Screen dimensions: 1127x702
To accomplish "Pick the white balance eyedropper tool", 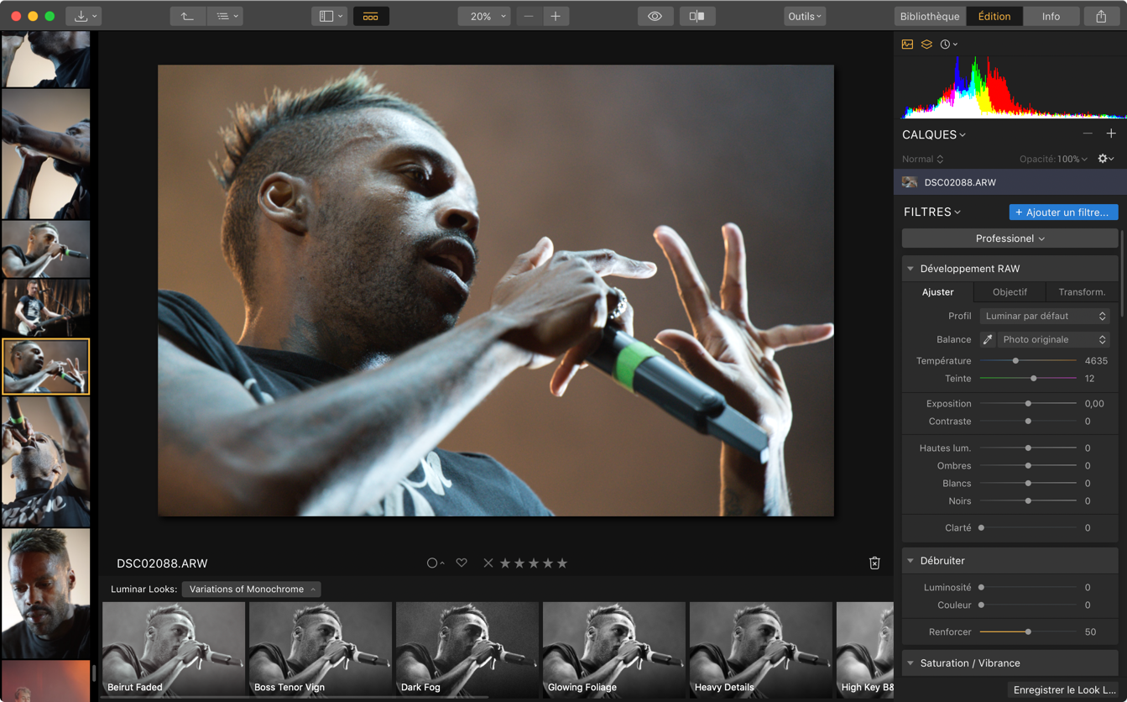I will [988, 339].
